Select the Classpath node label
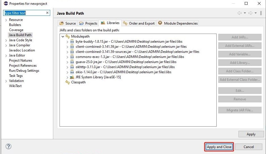This screenshot has height=154, width=266. click(78, 82)
